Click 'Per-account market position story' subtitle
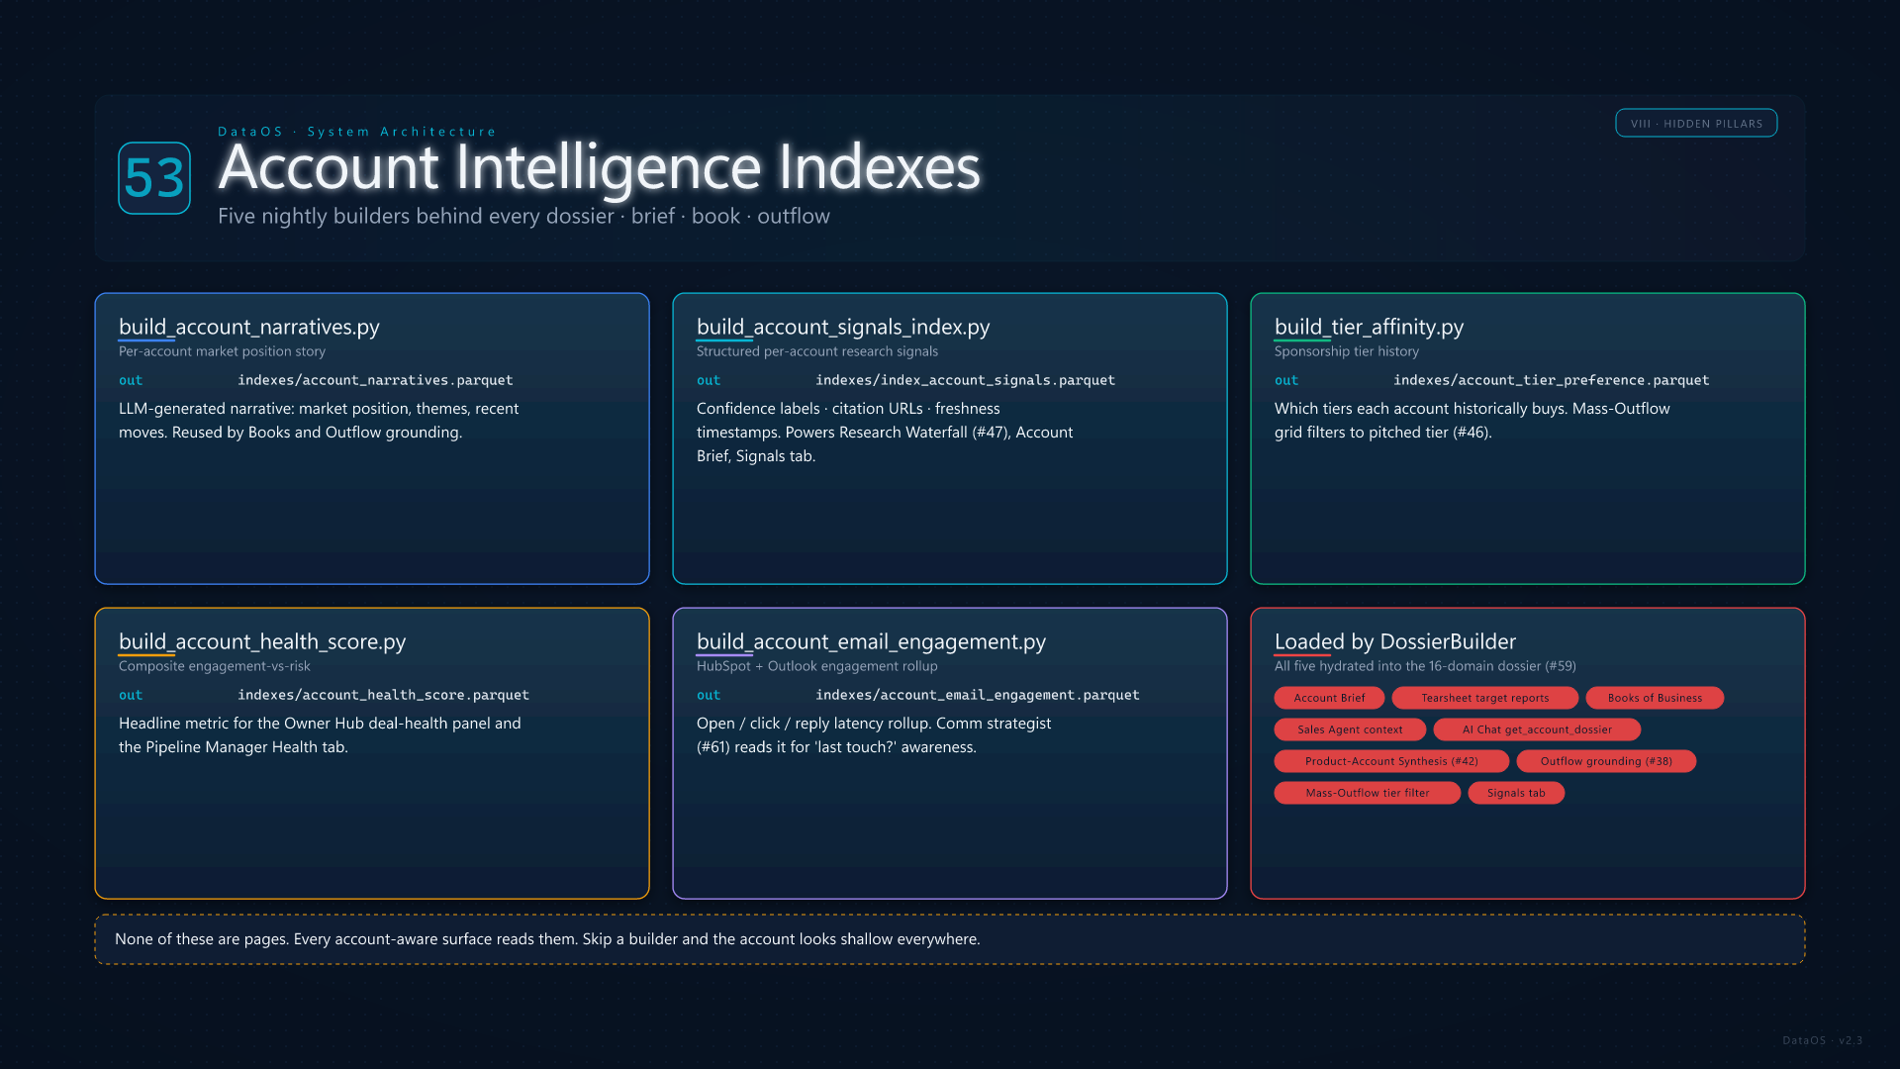 222,351
